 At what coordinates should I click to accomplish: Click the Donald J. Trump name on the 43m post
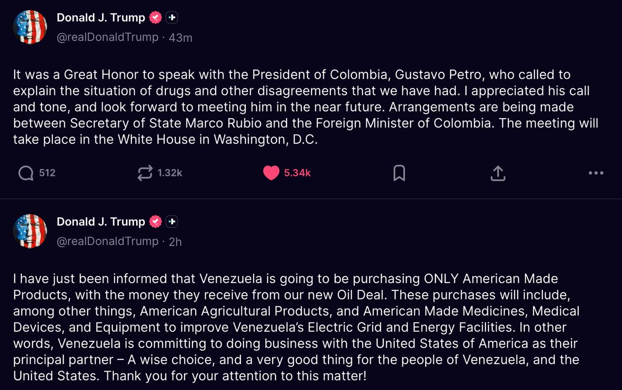tap(101, 18)
